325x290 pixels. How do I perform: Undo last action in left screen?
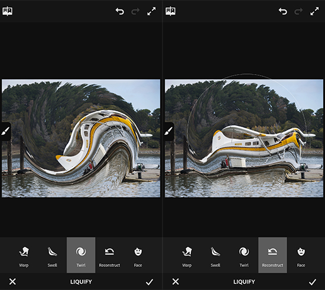tap(120, 11)
